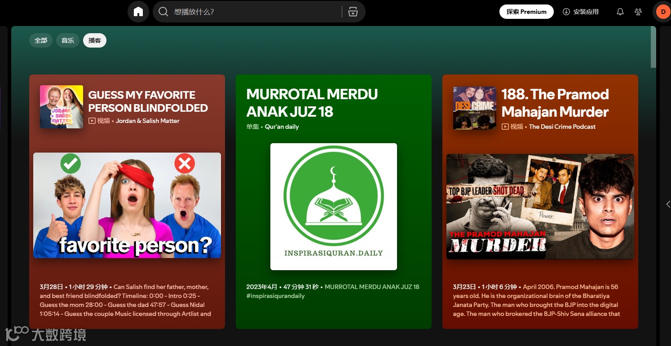Open friend activity icon

pos(638,12)
